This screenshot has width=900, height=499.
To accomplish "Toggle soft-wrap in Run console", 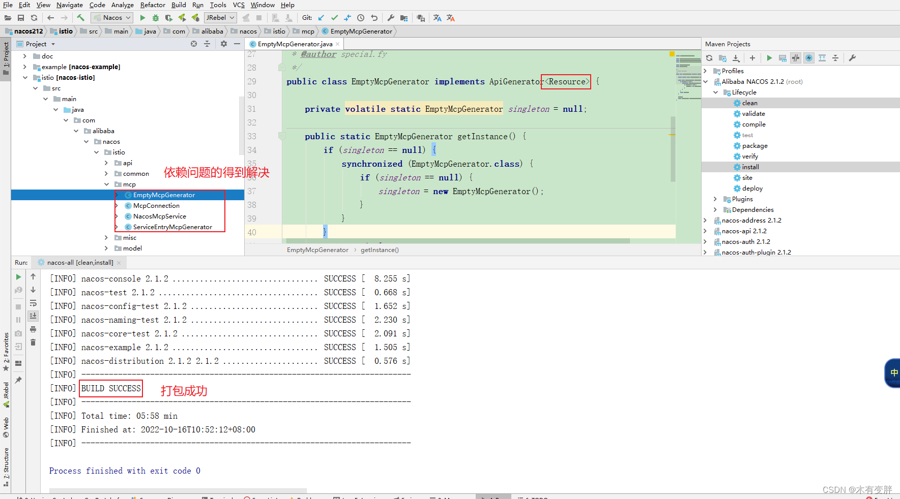I will (33, 303).
